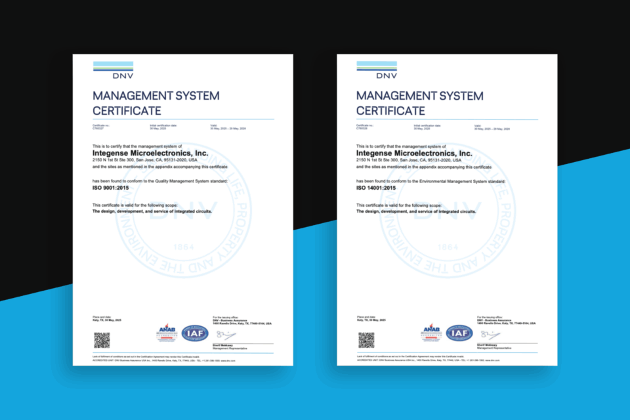Click the appendix sites sentence on the ISO 14001 certificate

click(x=424, y=167)
